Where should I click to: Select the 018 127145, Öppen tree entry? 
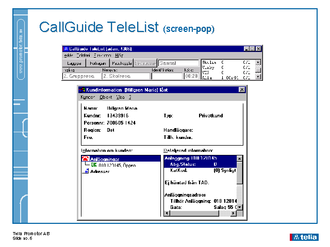117,165
